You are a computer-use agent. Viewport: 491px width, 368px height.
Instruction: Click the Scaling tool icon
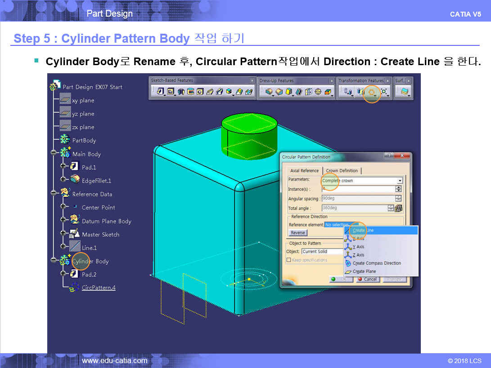[384, 92]
